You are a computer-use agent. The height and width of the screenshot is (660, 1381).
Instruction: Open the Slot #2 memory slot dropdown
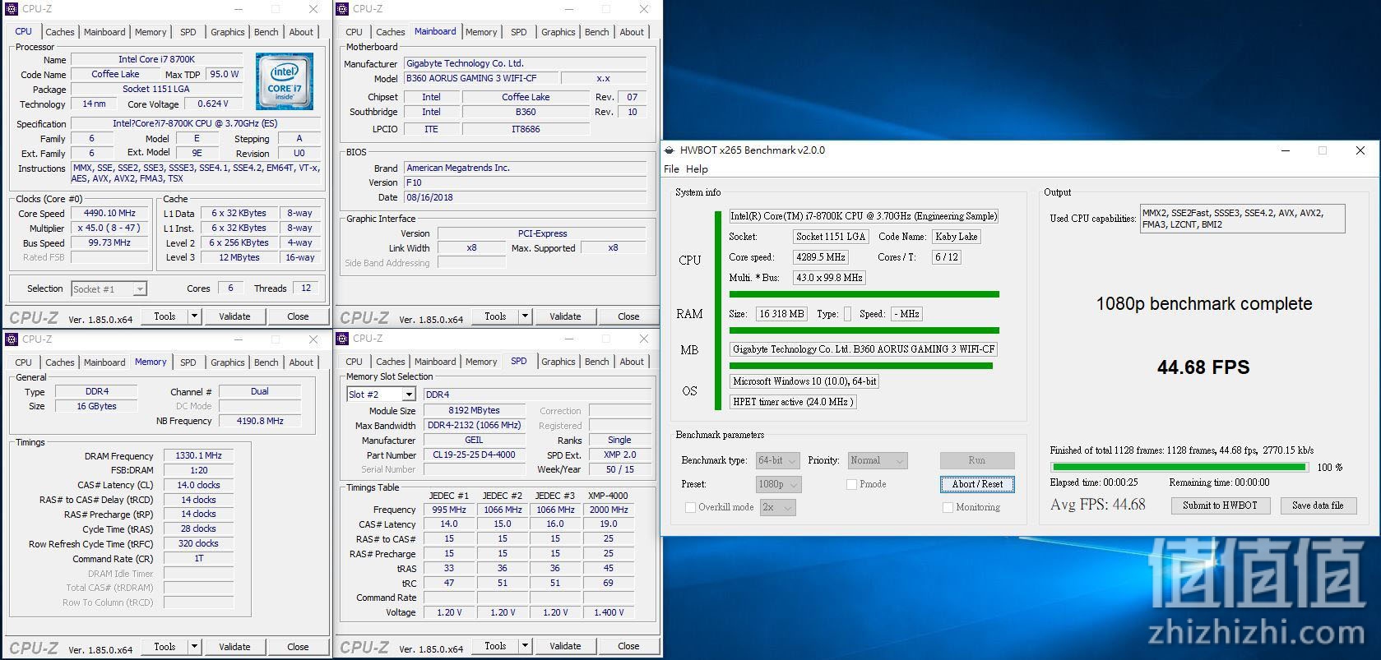coord(382,395)
